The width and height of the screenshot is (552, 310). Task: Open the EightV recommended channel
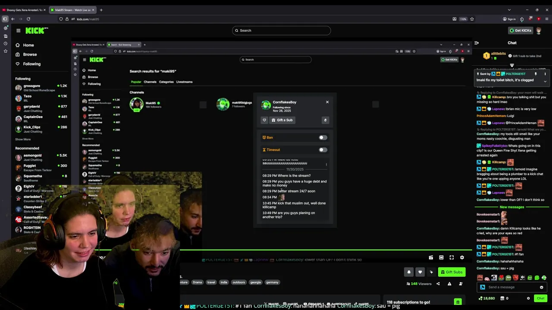tap(41, 188)
